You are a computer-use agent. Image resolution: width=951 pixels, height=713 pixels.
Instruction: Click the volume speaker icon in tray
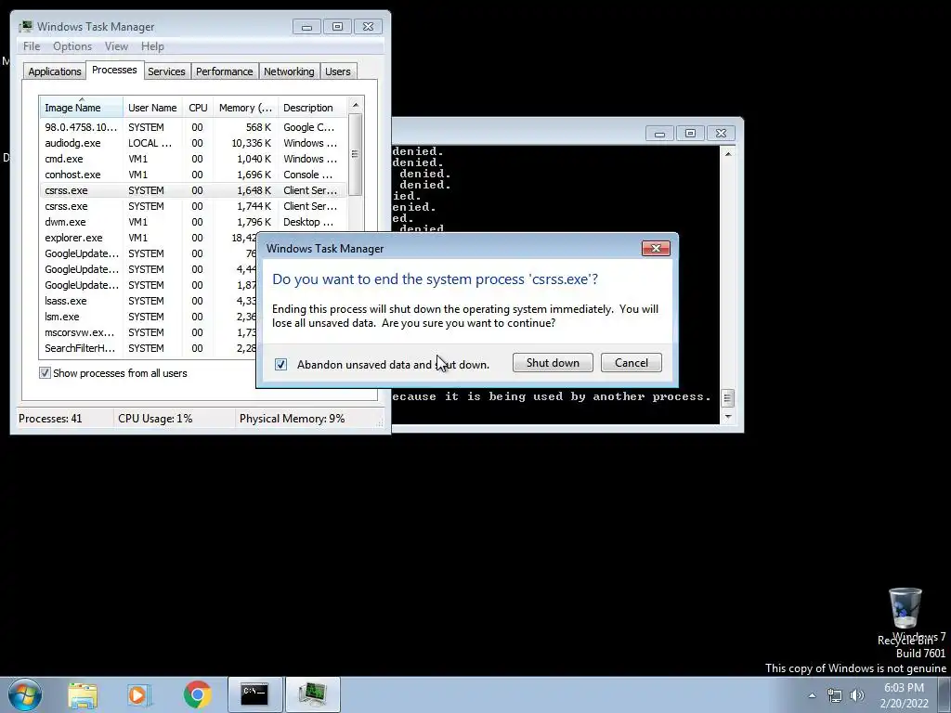(857, 695)
